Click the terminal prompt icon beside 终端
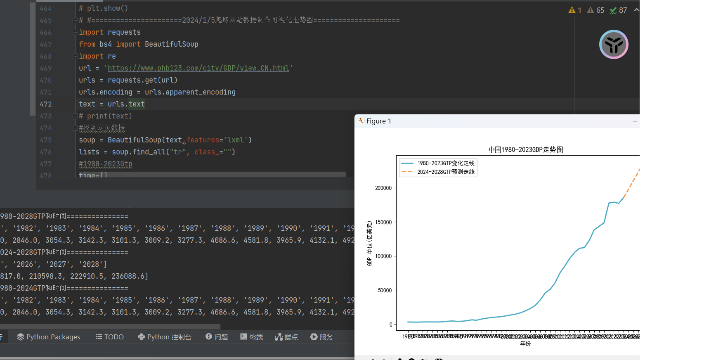Image resolution: width=716 pixels, height=360 pixels. 243,336
